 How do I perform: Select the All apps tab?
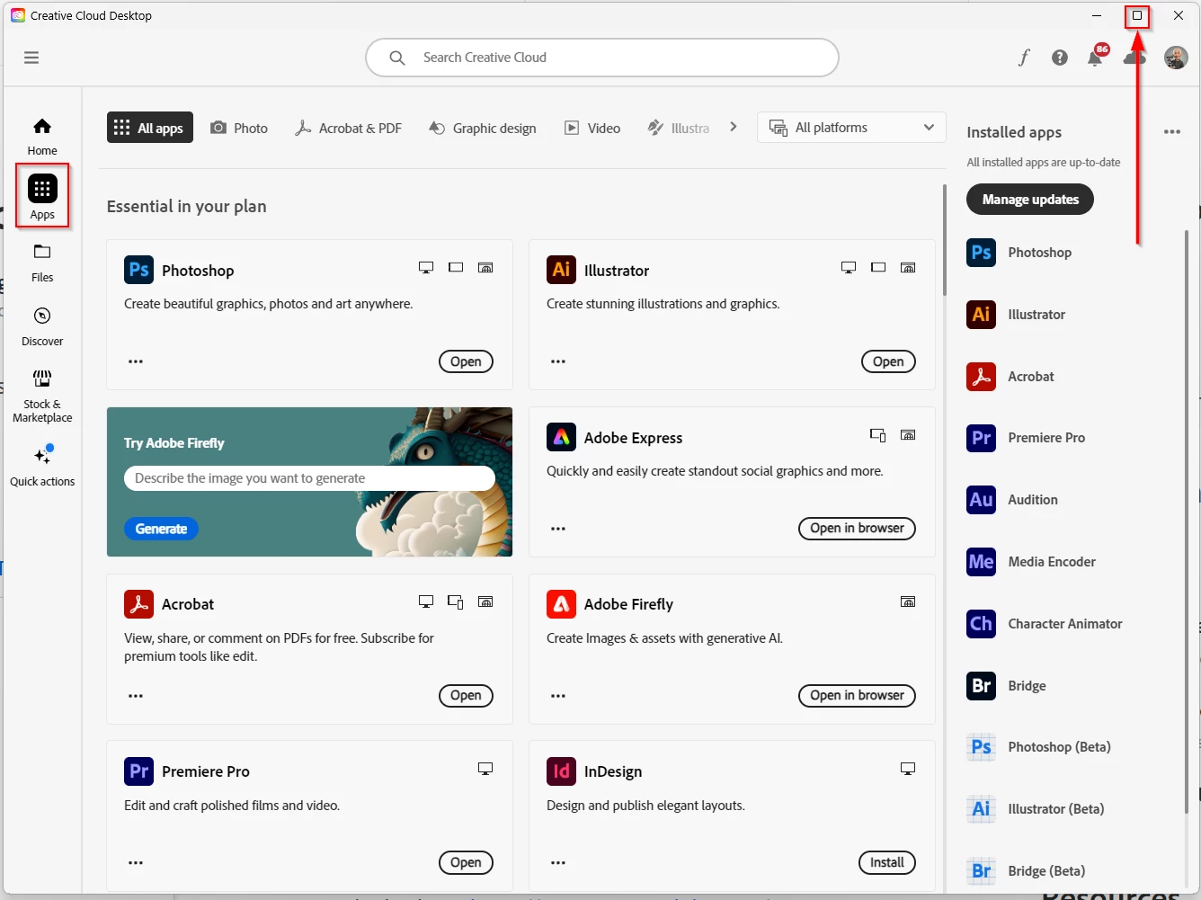tap(150, 128)
